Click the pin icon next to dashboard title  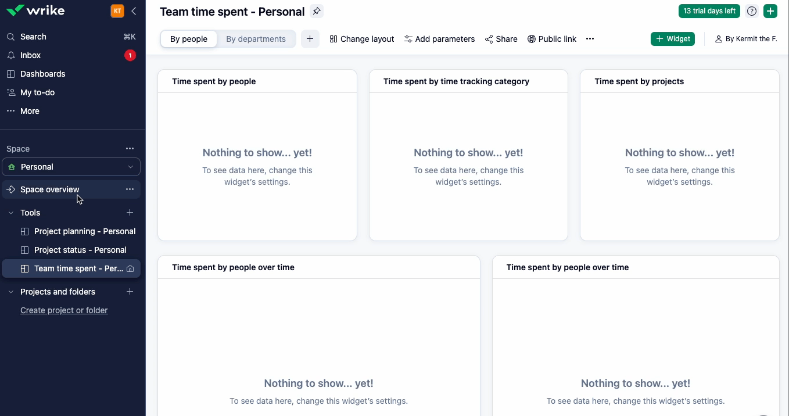(316, 11)
